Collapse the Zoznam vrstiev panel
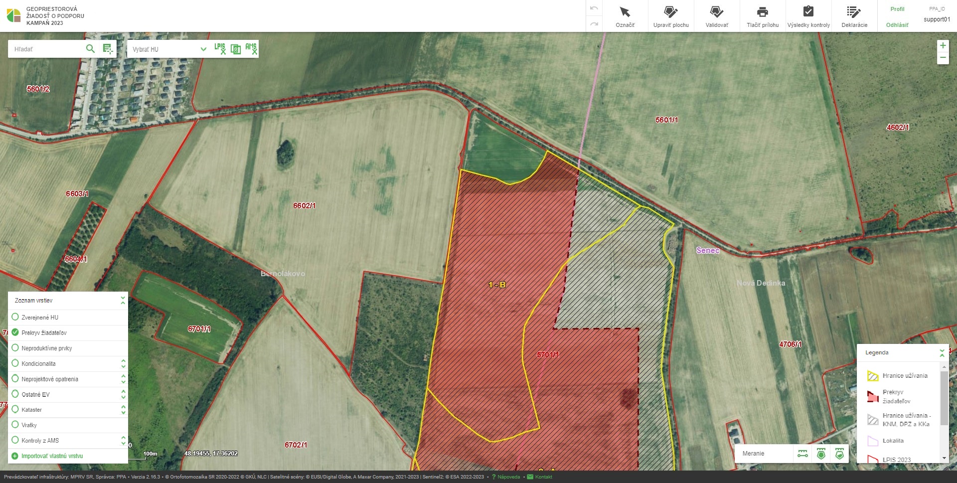 click(x=123, y=301)
